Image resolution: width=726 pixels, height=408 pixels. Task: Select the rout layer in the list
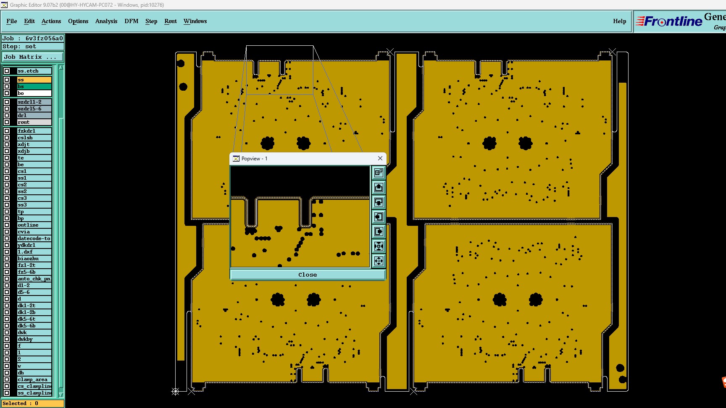[x=34, y=122]
